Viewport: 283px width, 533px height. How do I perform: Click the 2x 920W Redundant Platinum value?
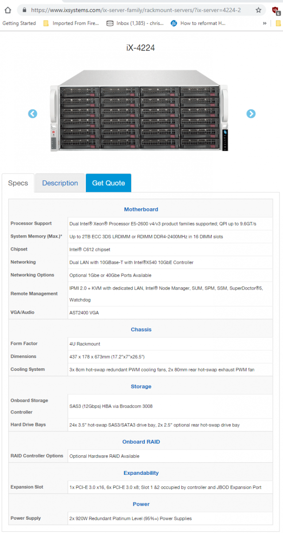[x=131, y=518]
